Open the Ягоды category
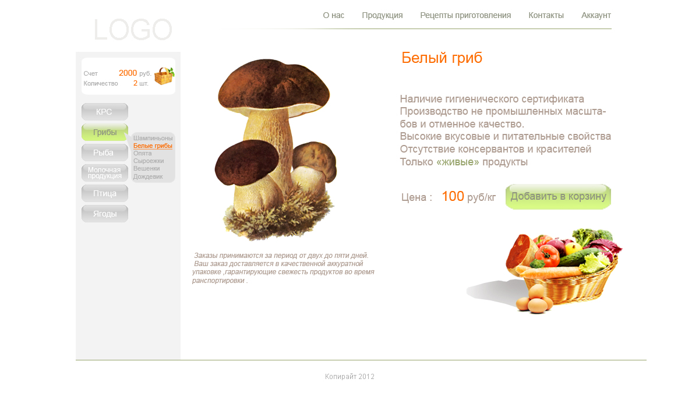This screenshot has width=699, height=393. click(105, 214)
